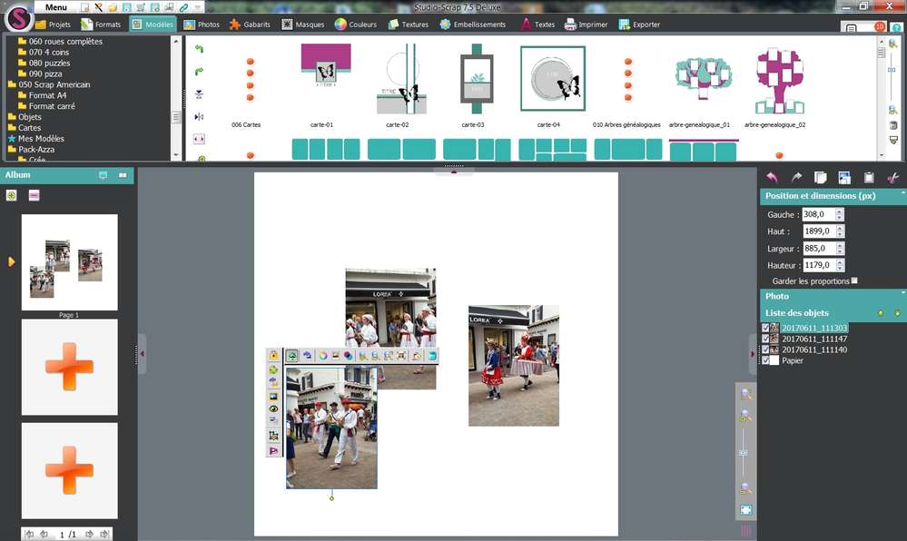Click the eye icon on photo side toolbar
The width and height of the screenshot is (907, 541).
tap(273, 408)
